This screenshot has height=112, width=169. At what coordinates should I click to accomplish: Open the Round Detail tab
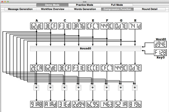pos(150,9)
